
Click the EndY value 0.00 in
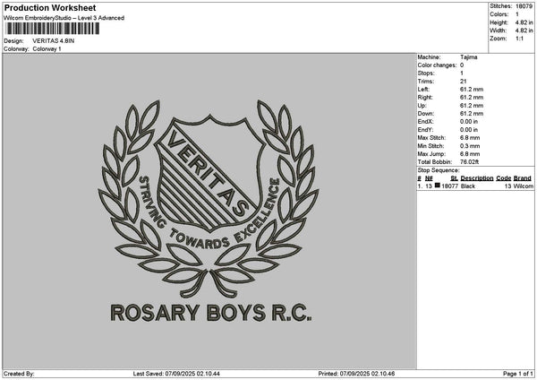[x=469, y=130]
